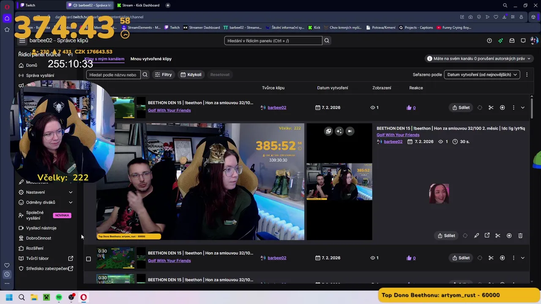
Task: Open the Kdykoli date filter
Action: coord(191,75)
